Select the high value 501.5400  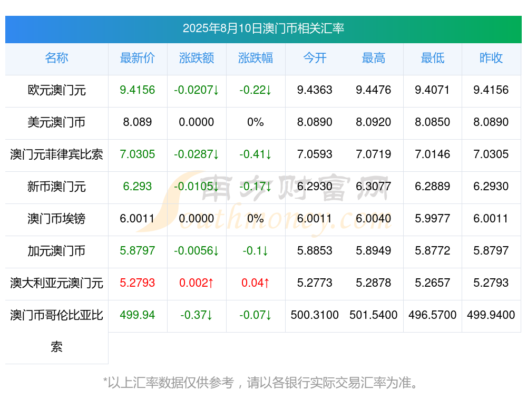(x=374, y=315)
